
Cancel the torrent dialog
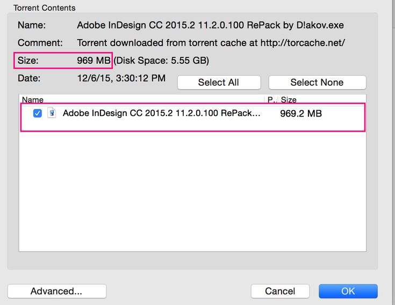click(280, 291)
